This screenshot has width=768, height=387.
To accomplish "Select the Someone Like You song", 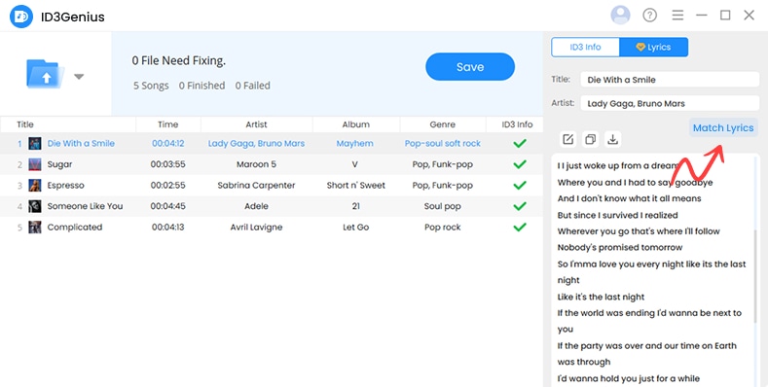I will pos(272,206).
